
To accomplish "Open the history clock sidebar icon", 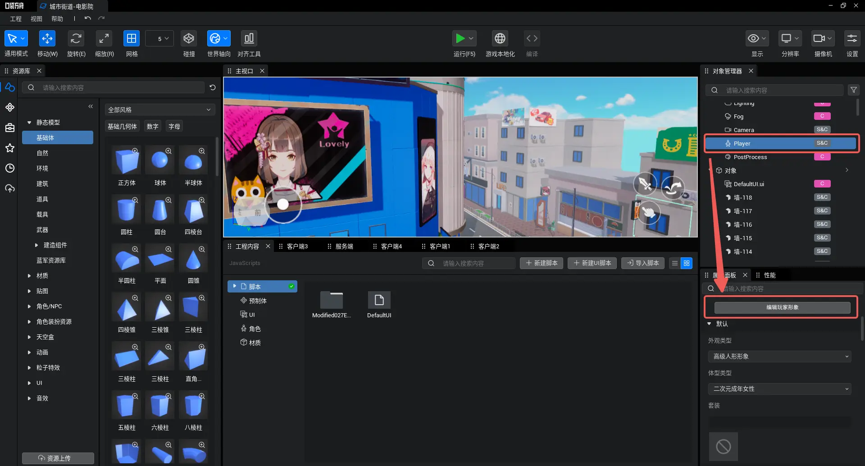I will [x=10, y=168].
